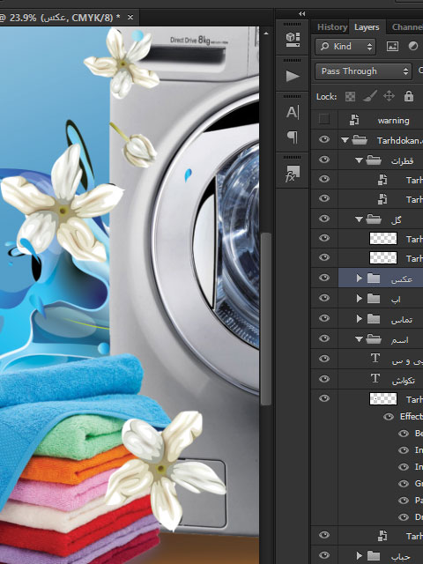Expand the عکس group triangle
This screenshot has height=564, width=423.
(359, 278)
